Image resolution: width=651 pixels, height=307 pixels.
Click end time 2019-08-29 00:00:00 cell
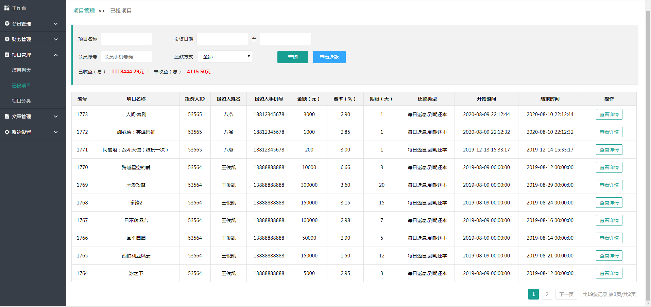point(550,185)
